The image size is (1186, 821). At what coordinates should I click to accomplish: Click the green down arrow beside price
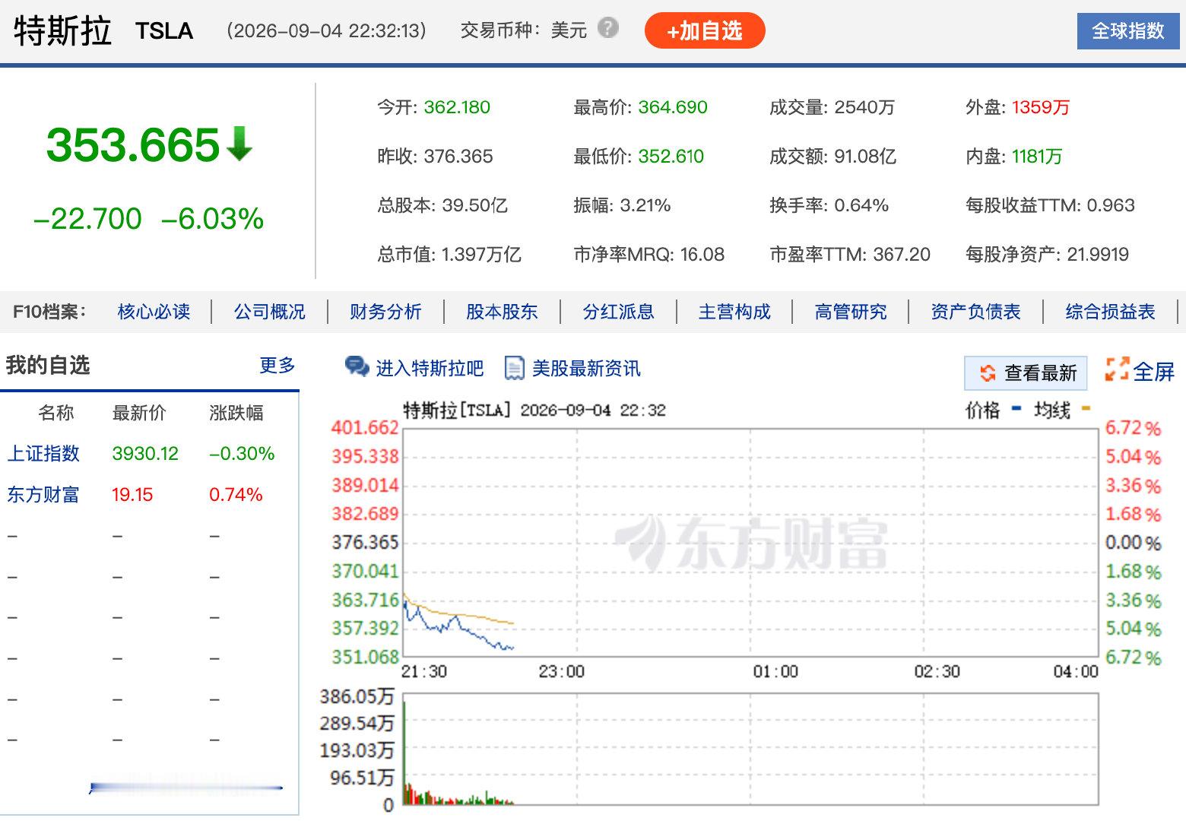click(x=239, y=144)
